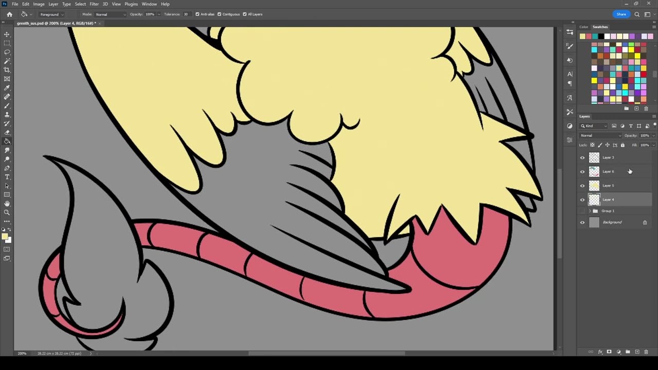Toggle the Anti-alias checkbox
Image resolution: width=658 pixels, height=370 pixels.
coord(197,14)
